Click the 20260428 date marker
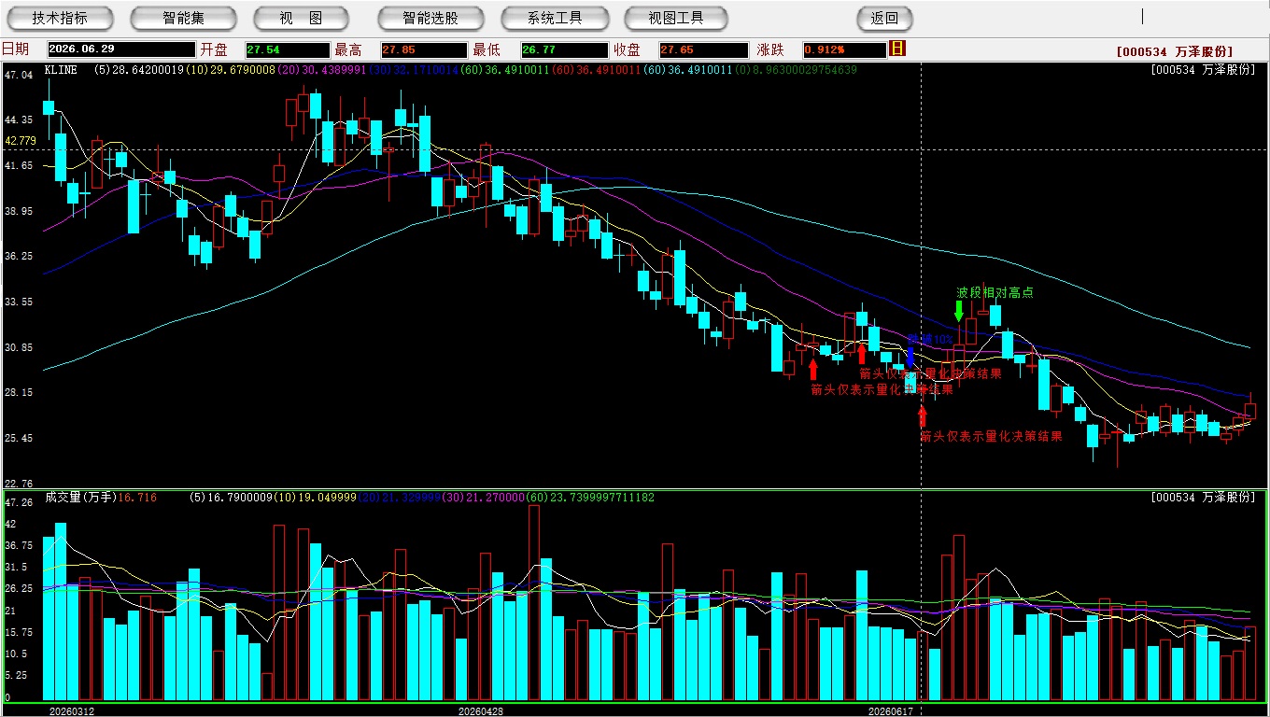Screen dimensions: 1270x717 point(480,710)
